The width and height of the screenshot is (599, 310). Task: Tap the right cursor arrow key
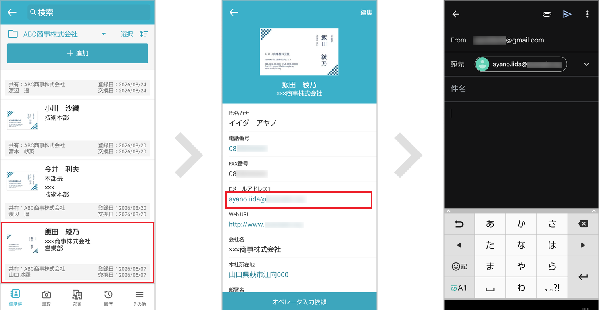point(583,245)
